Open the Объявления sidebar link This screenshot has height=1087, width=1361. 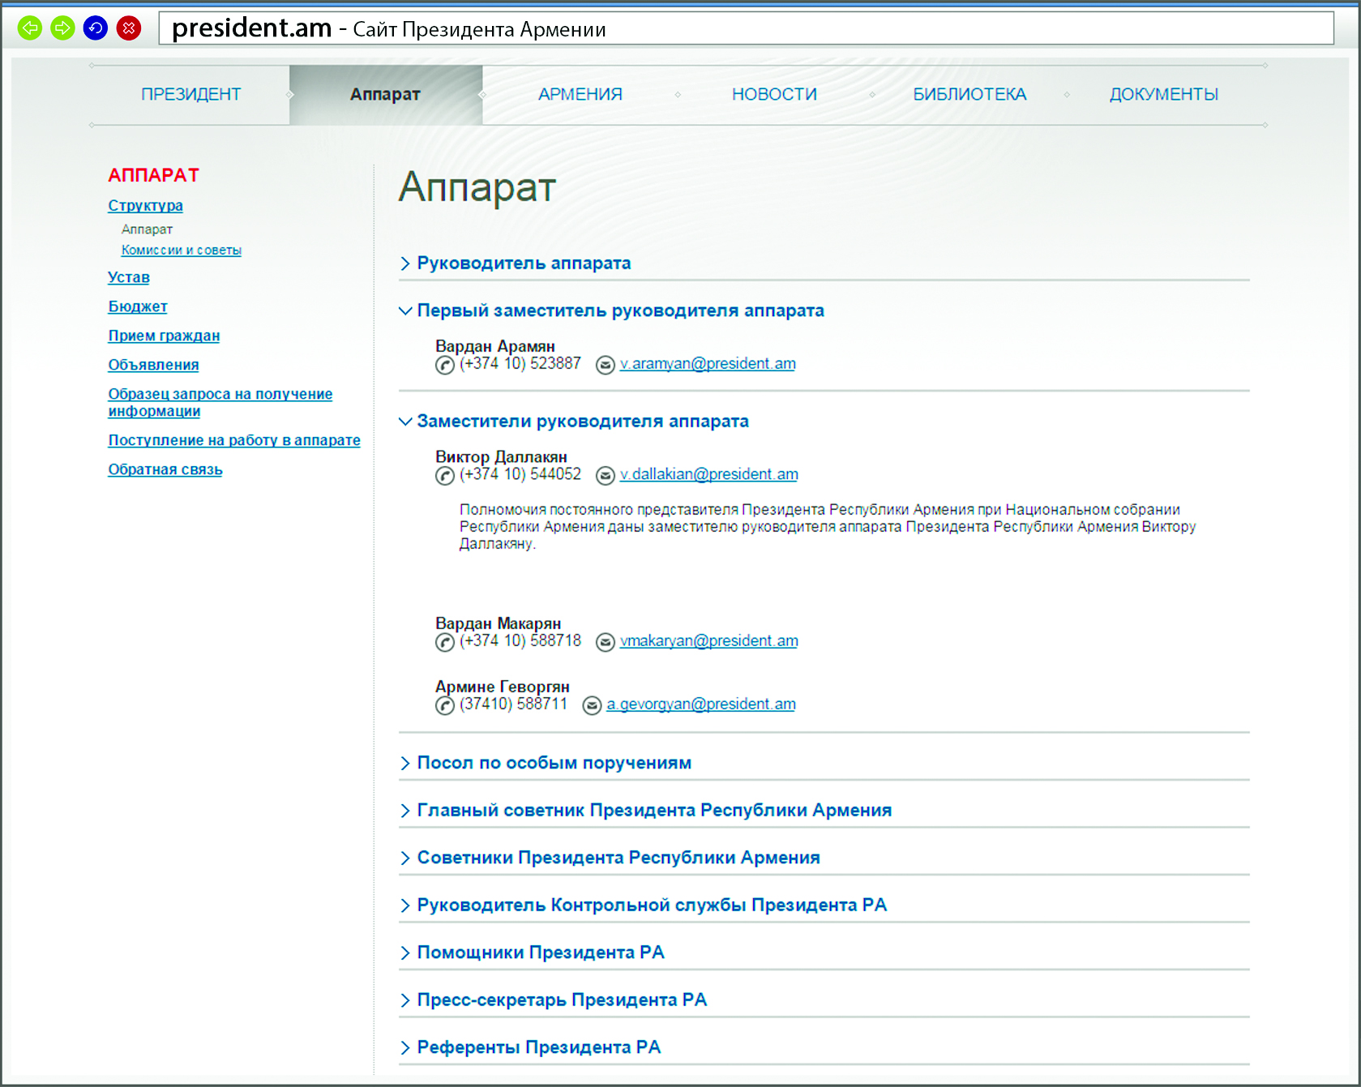(153, 365)
